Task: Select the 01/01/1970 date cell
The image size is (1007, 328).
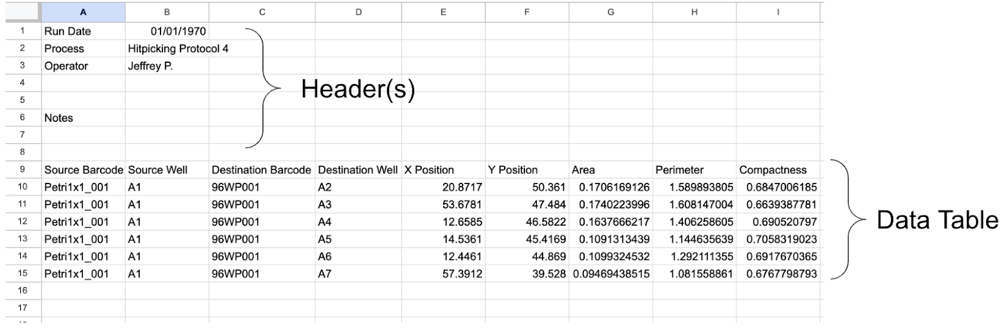Action: click(x=167, y=31)
